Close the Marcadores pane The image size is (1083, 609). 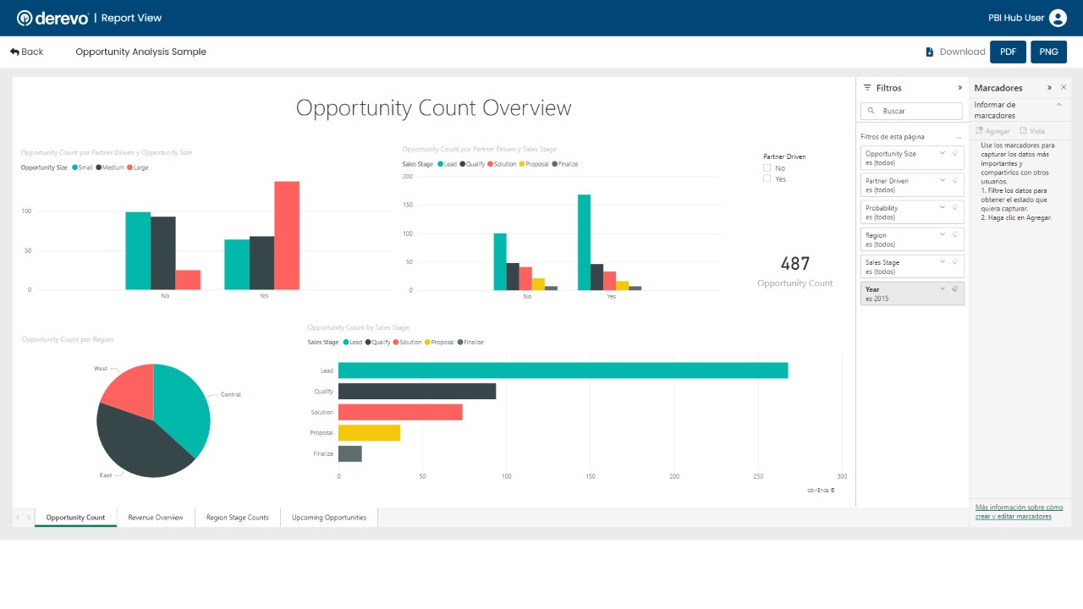[1064, 88]
